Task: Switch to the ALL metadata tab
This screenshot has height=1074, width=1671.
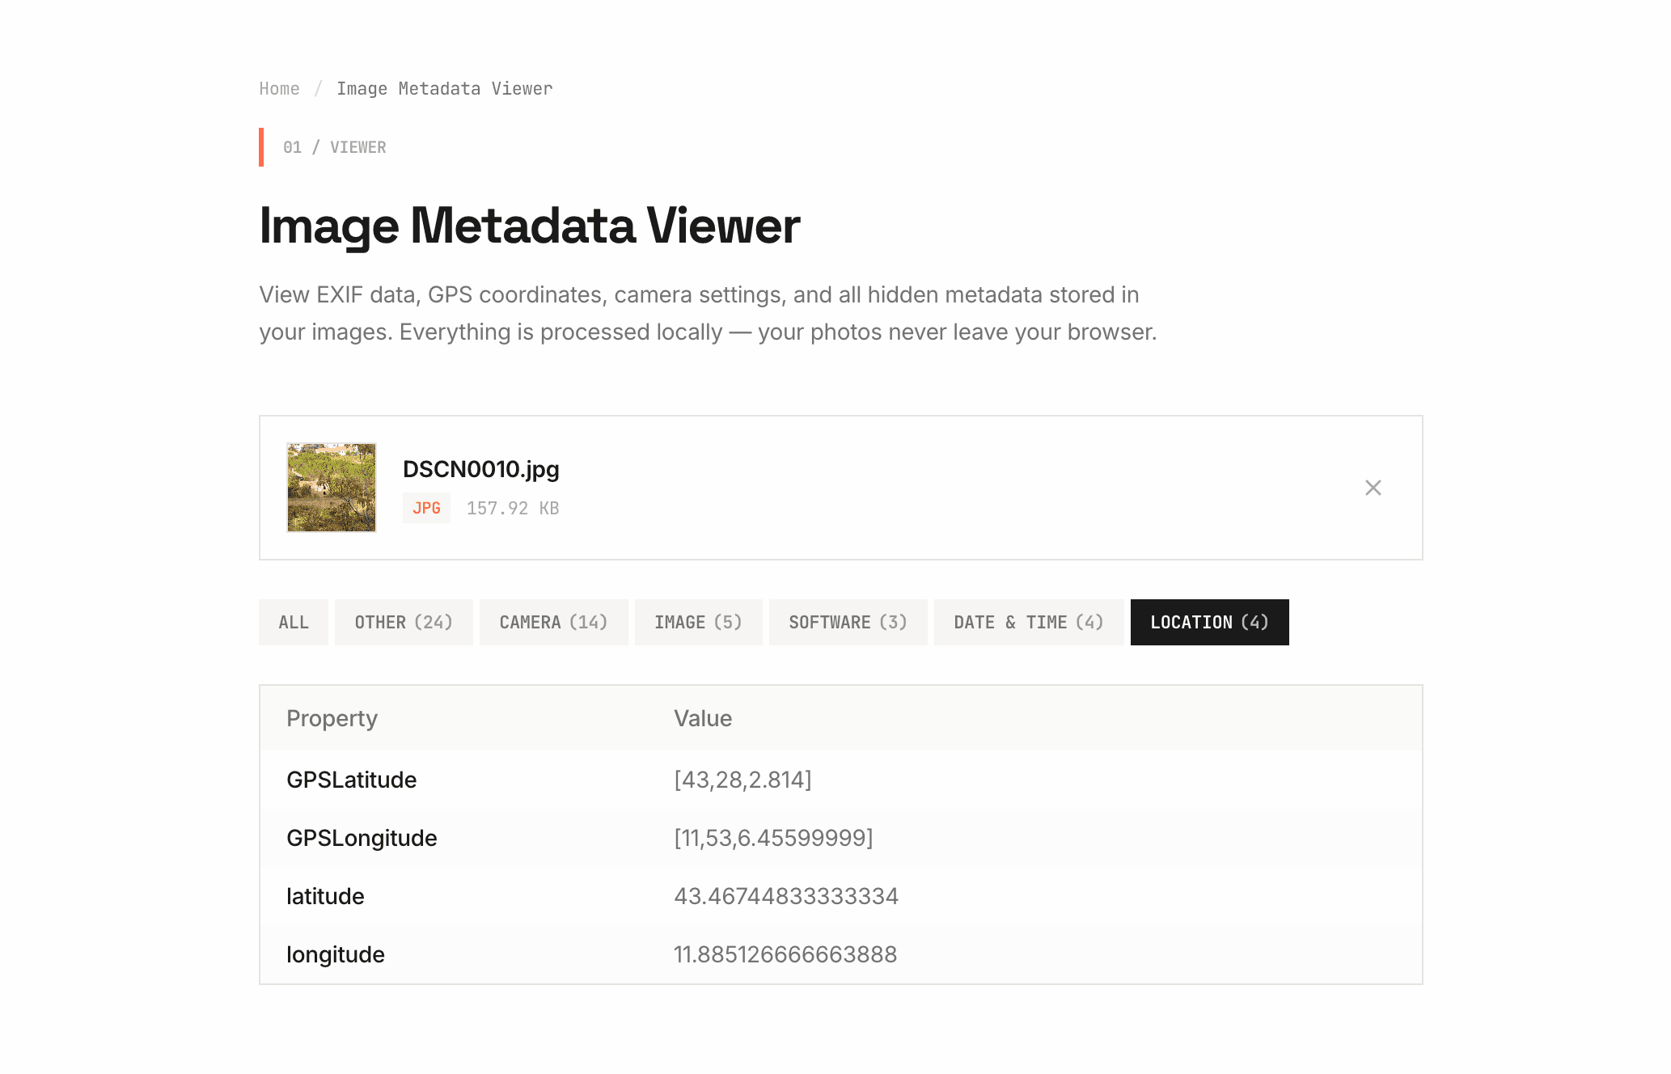Action: coord(293,622)
